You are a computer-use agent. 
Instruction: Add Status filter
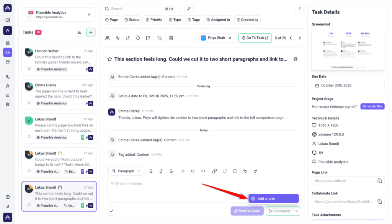point(132,20)
